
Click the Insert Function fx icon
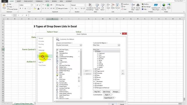pos(27,15)
